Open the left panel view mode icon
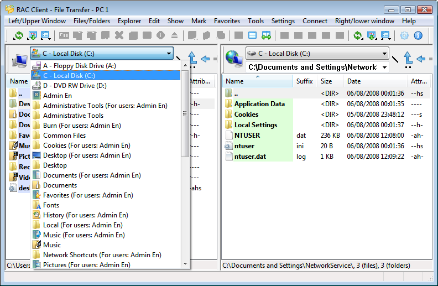 (45, 35)
